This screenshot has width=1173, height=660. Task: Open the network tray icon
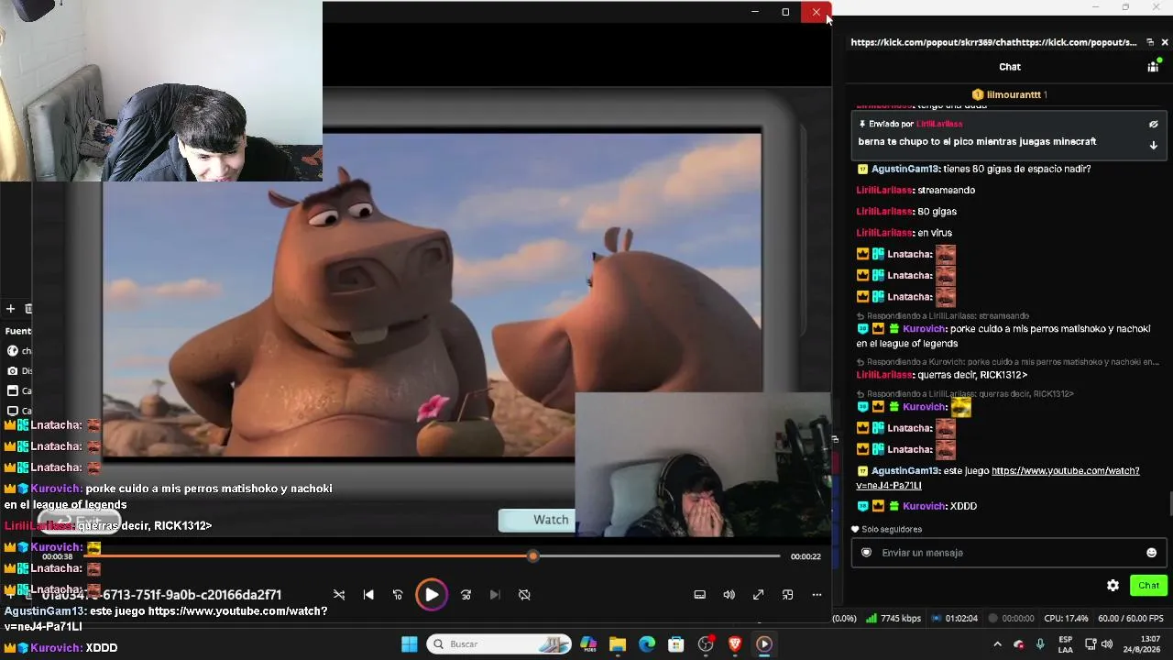click(1091, 644)
